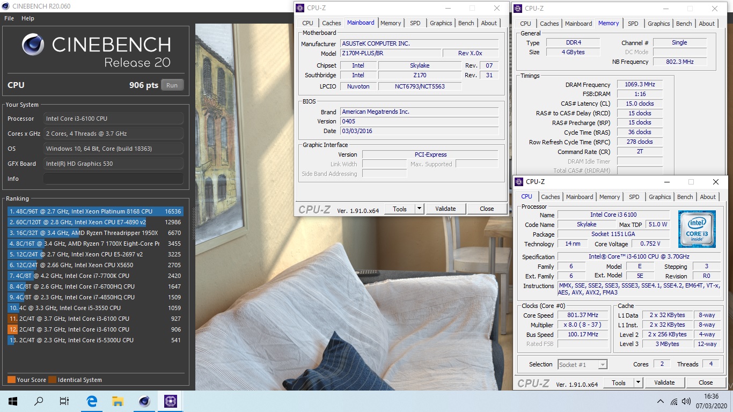
Task: Click CPU-Z CPU window title icon
Action: pyautogui.click(x=519, y=182)
